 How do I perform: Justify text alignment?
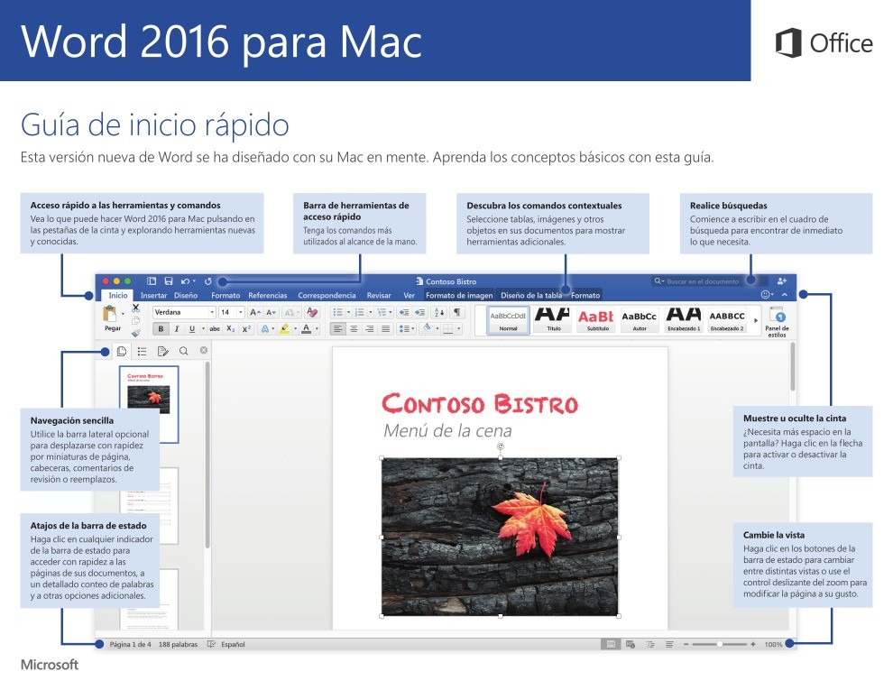(385, 329)
